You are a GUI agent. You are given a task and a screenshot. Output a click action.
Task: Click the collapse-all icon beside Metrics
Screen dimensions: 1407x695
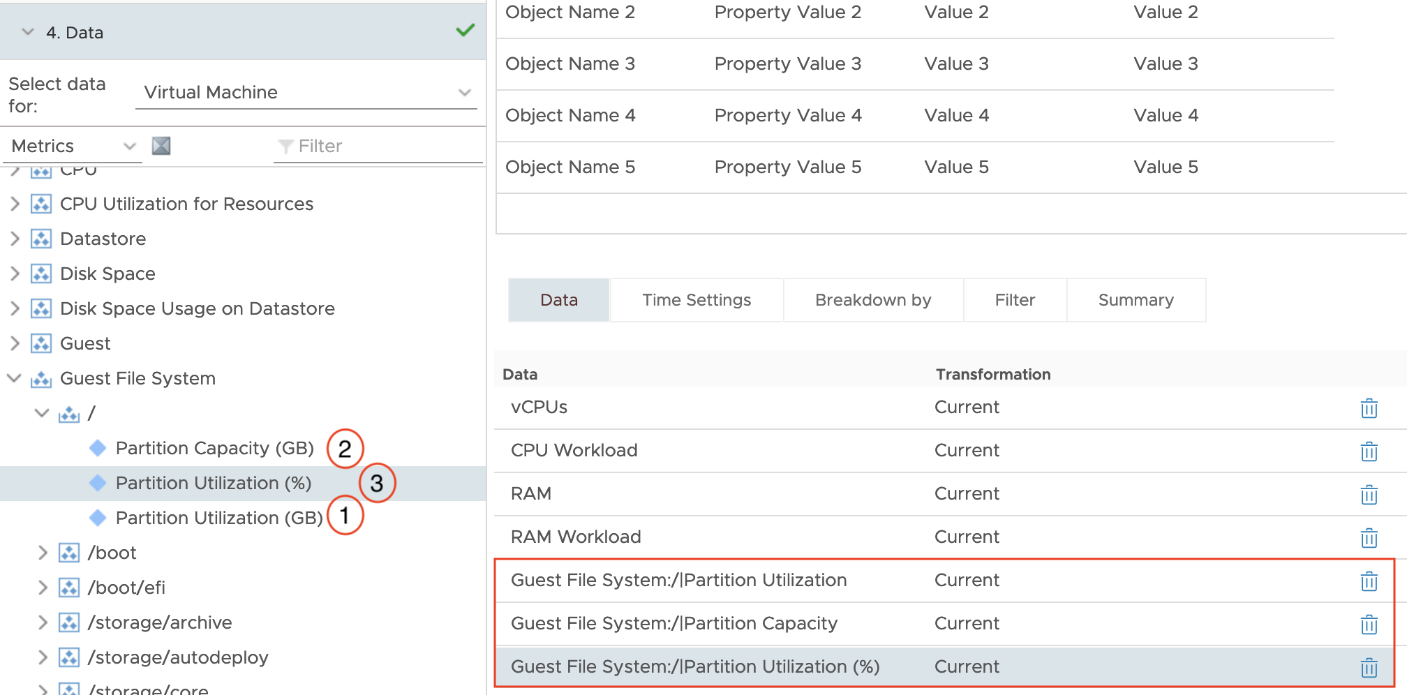click(x=161, y=146)
